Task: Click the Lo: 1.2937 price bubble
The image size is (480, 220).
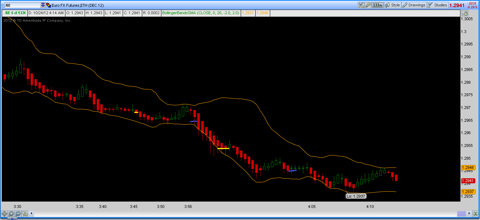Action: pos(356,196)
